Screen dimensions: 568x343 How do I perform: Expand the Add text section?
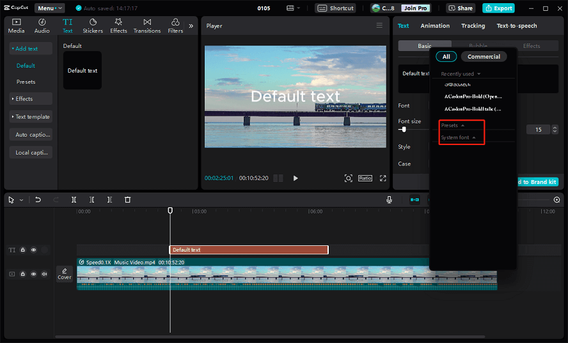[31, 49]
